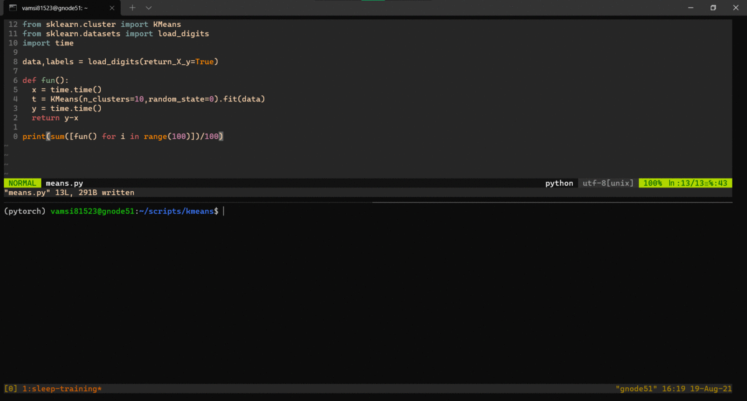Select tmux window 1:sleep-training

pos(62,389)
